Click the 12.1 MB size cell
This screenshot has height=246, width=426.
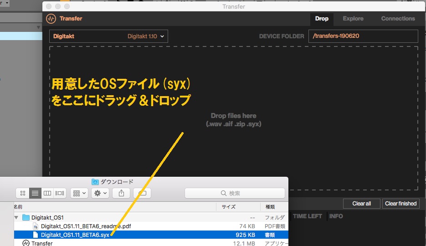[x=244, y=243]
